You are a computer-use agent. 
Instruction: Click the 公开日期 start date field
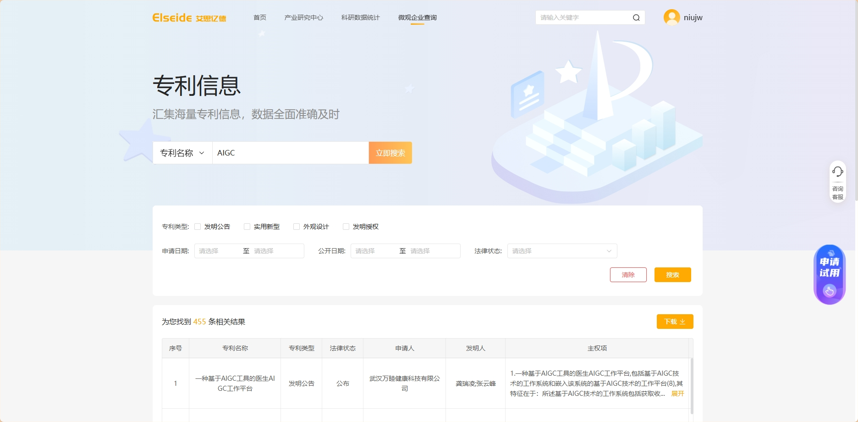tap(374, 251)
